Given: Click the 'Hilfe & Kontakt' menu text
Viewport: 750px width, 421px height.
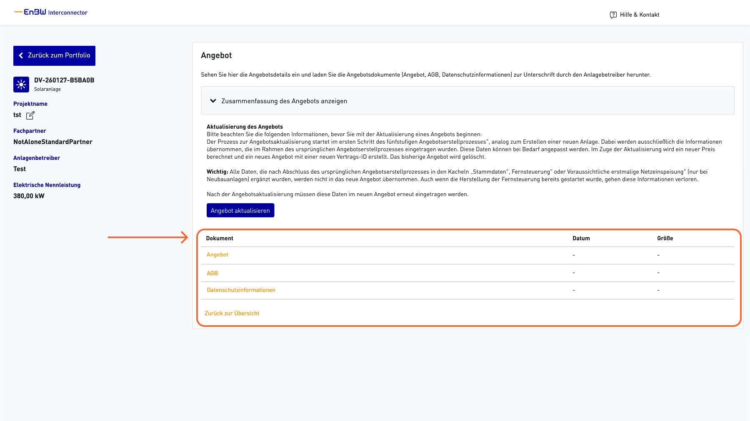Looking at the screenshot, I should 639,15.
